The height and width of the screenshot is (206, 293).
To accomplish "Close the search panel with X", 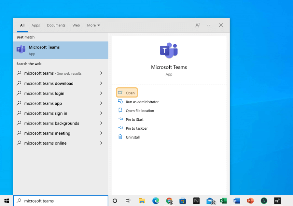I will [x=221, y=25].
